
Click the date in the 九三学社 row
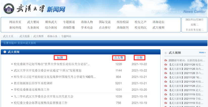tap(139, 96)
